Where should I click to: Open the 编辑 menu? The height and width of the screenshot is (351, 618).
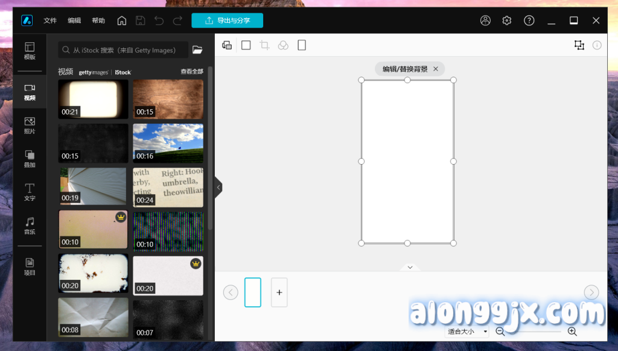[74, 21]
